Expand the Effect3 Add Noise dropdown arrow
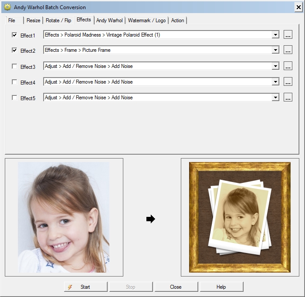This screenshot has width=305, height=297. (275, 66)
